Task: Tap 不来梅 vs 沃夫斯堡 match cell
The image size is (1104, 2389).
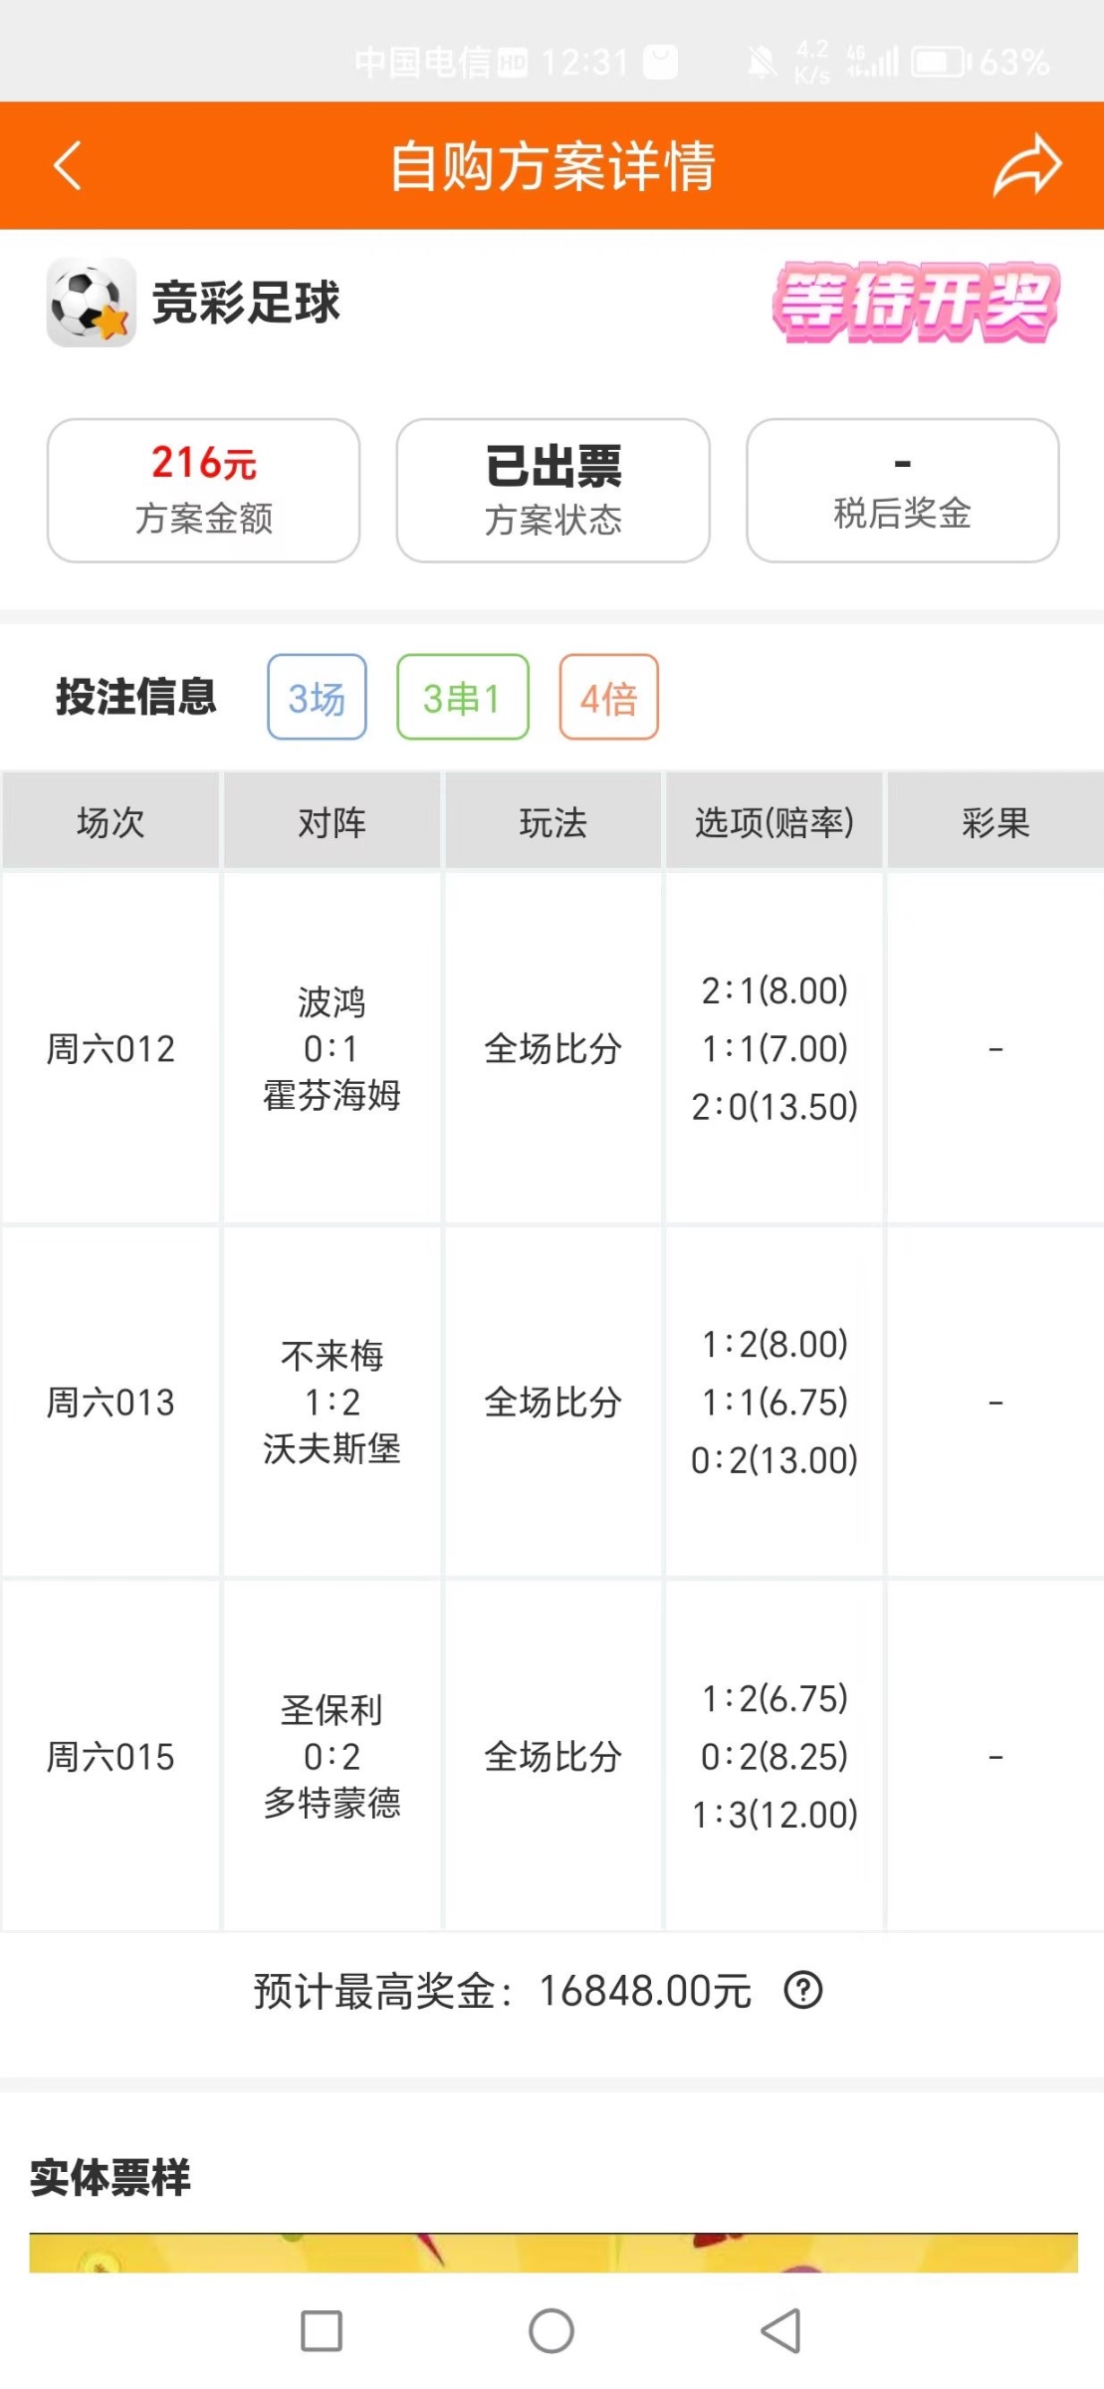Action: [x=331, y=1402]
